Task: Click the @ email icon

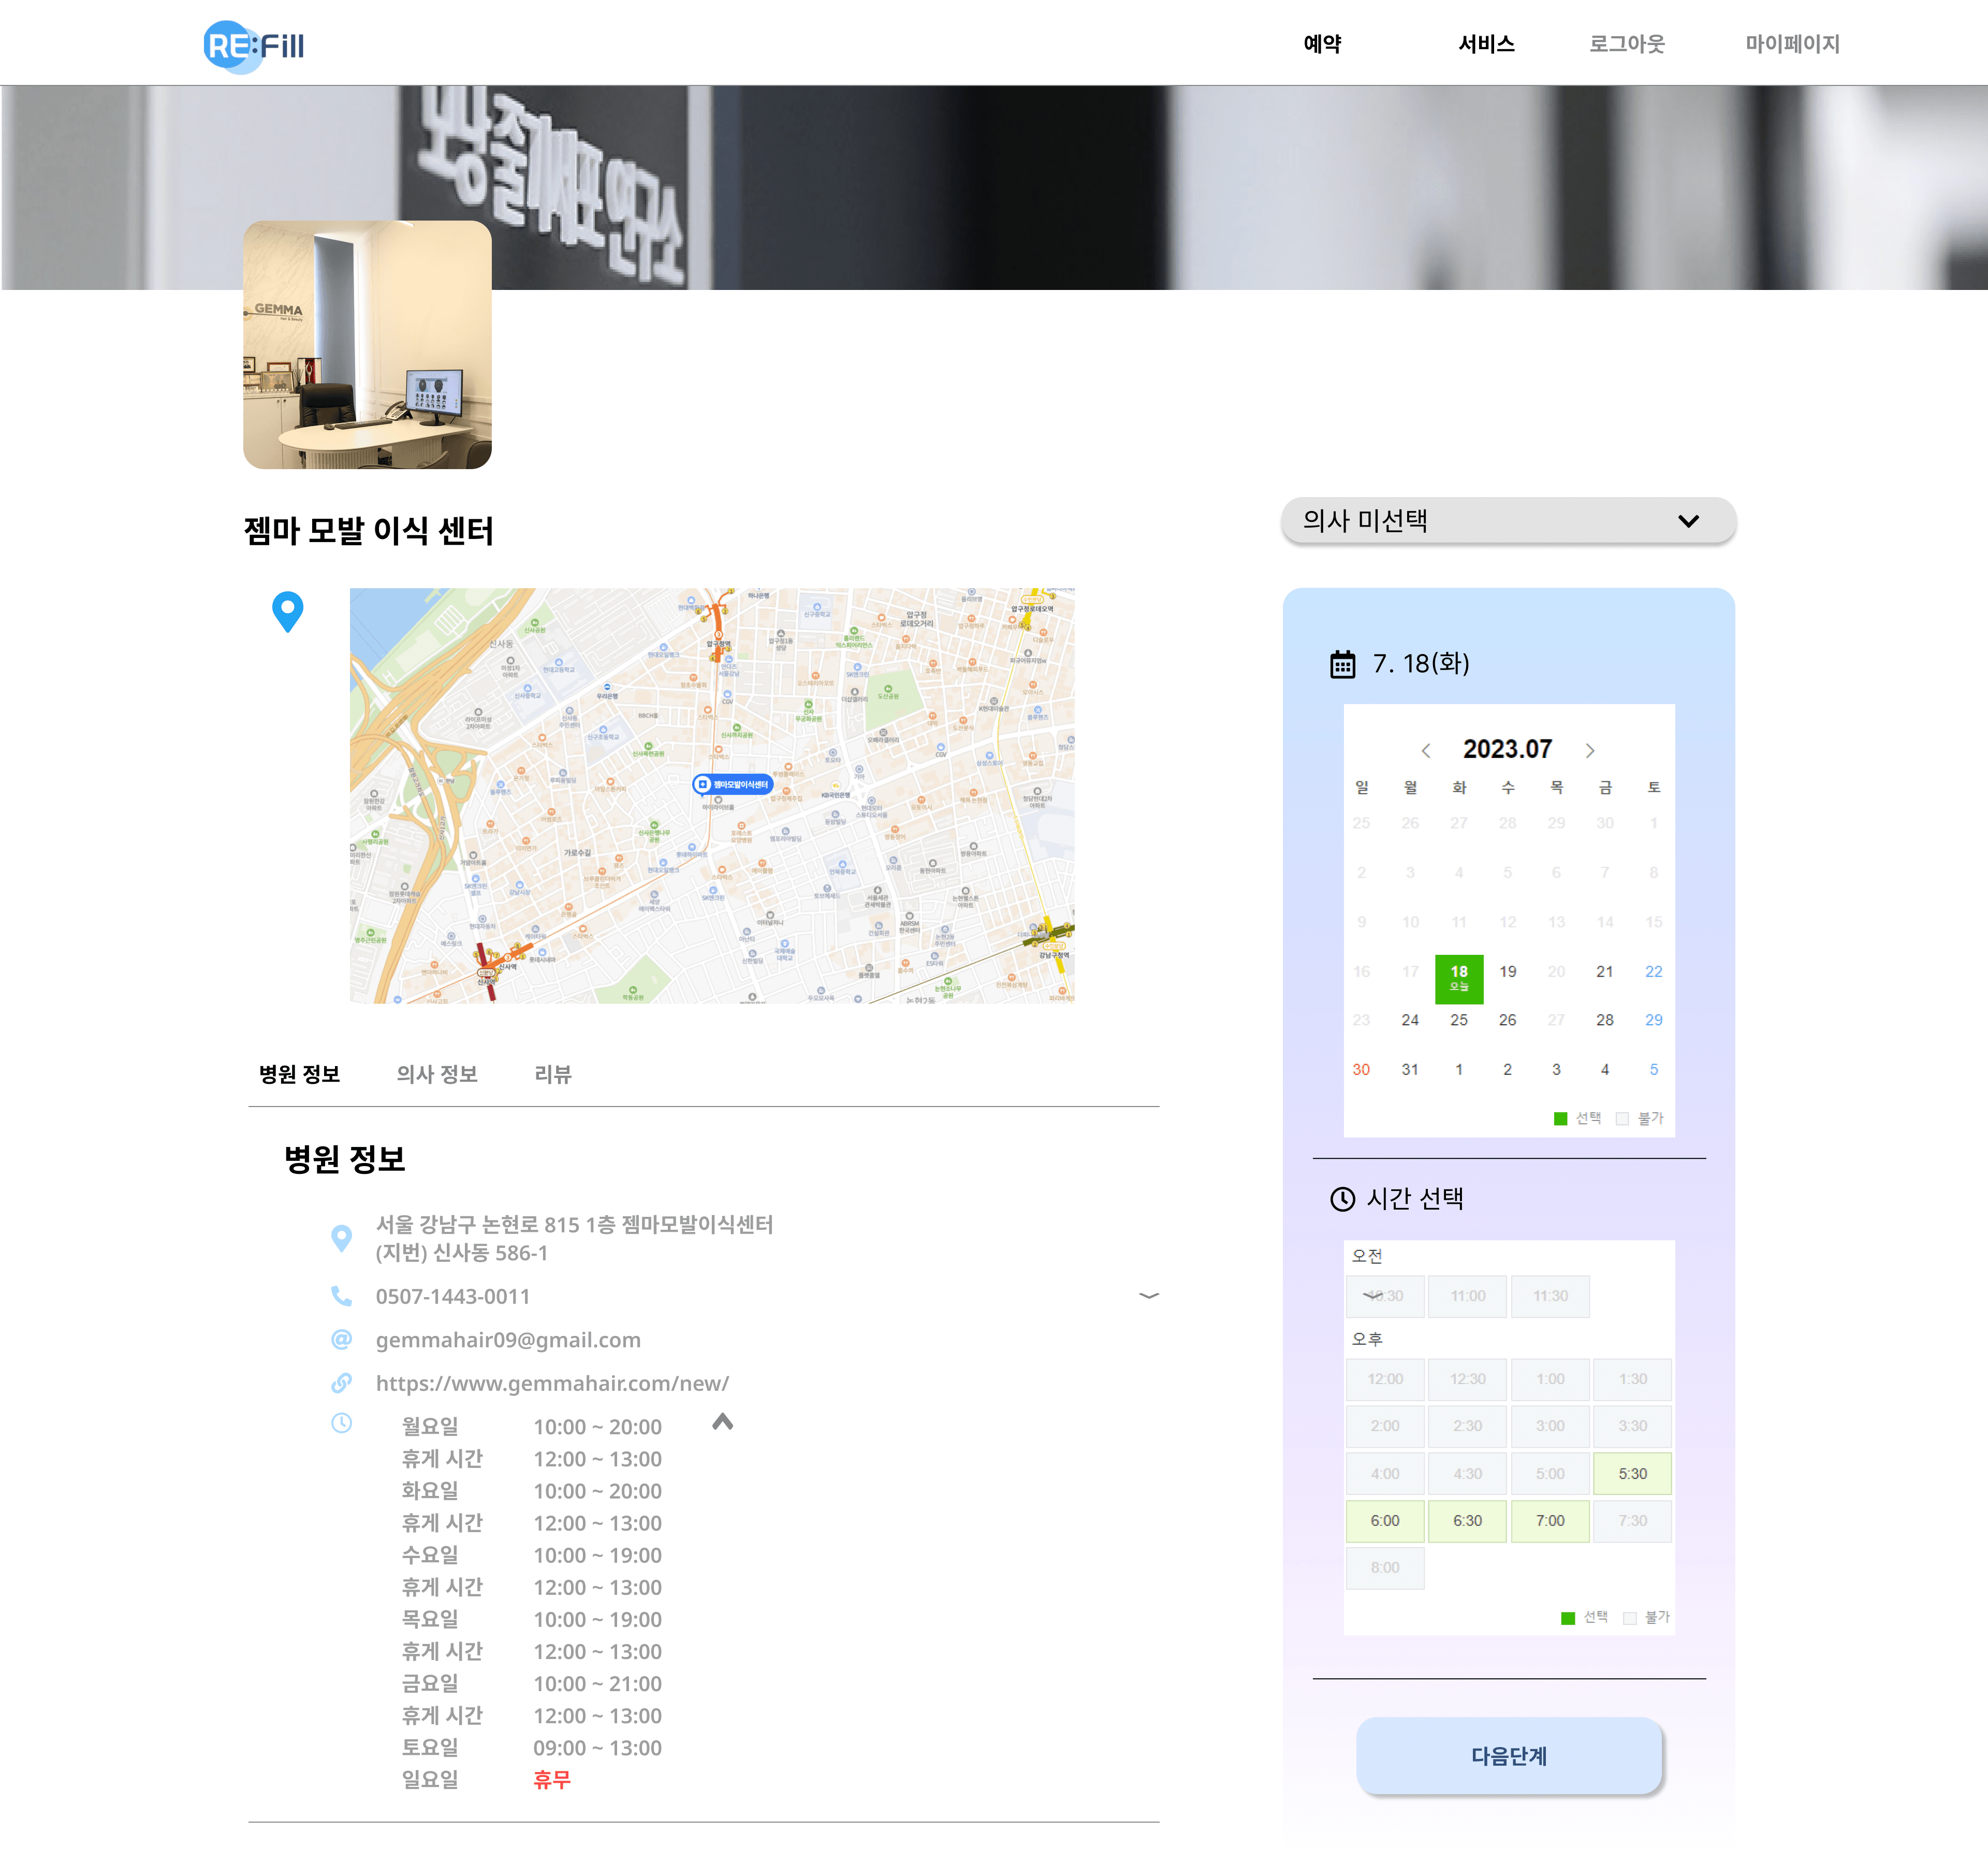Action: coord(341,1339)
